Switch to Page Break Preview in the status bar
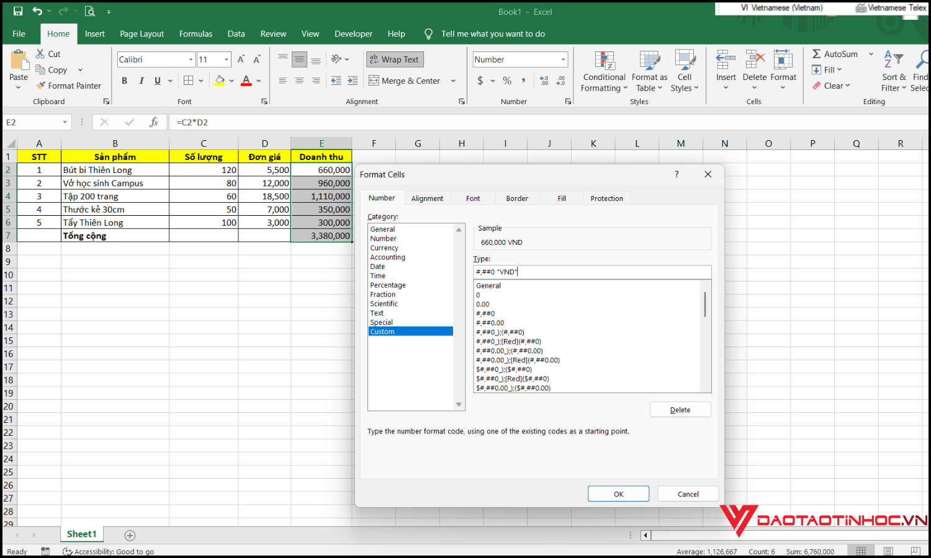Image resolution: width=931 pixels, height=558 pixels. pyautogui.click(x=915, y=551)
